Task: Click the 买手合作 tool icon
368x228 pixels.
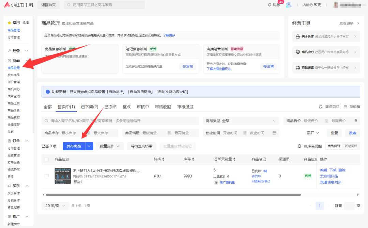Action: pos(297,36)
